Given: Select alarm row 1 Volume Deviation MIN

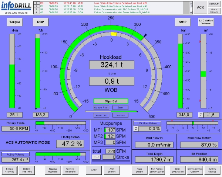Looking at the screenshot, I should click(x=108, y=3).
